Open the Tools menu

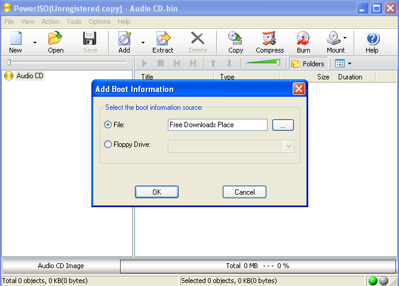pyautogui.click(x=74, y=21)
